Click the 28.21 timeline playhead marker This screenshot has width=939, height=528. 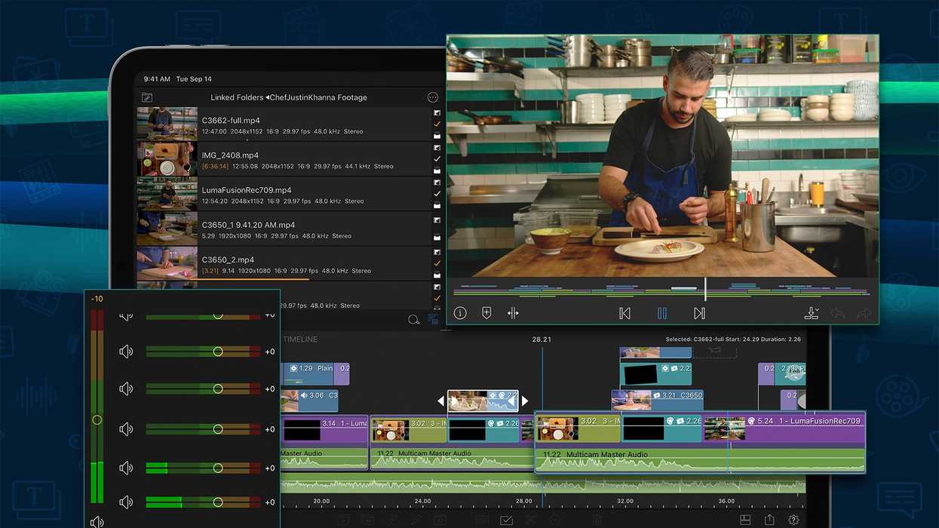tap(542, 339)
